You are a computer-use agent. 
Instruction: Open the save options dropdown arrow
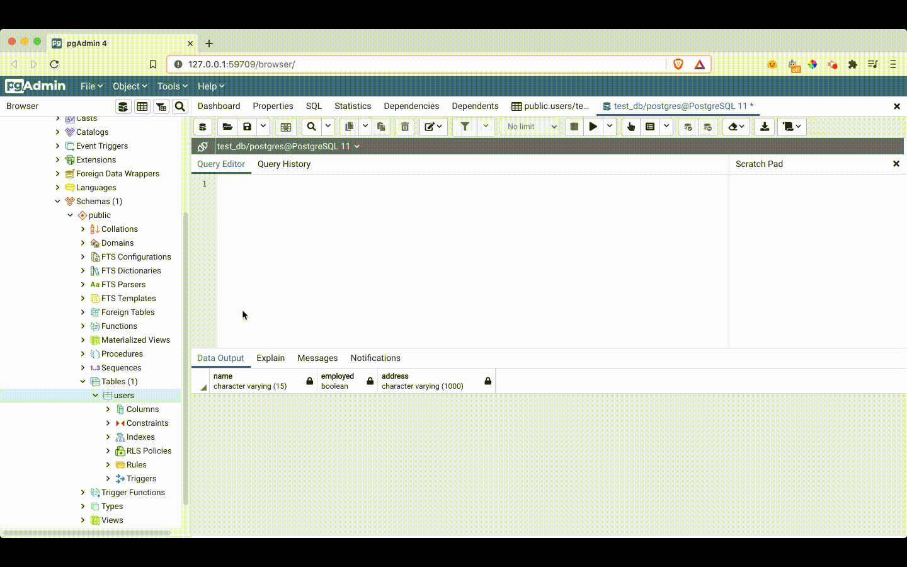pyautogui.click(x=263, y=127)
